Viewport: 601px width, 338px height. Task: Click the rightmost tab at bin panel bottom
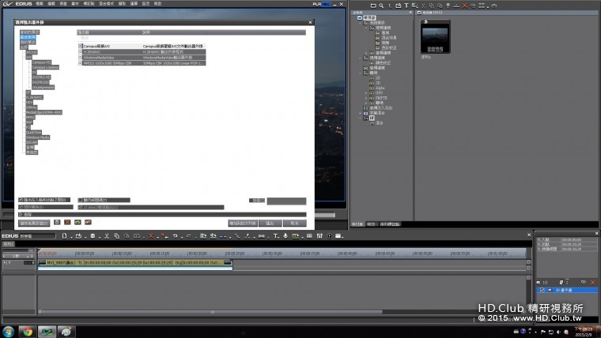pos(391,224)
